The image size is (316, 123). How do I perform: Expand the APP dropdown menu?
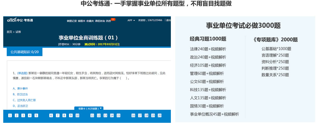coord(131,20)
